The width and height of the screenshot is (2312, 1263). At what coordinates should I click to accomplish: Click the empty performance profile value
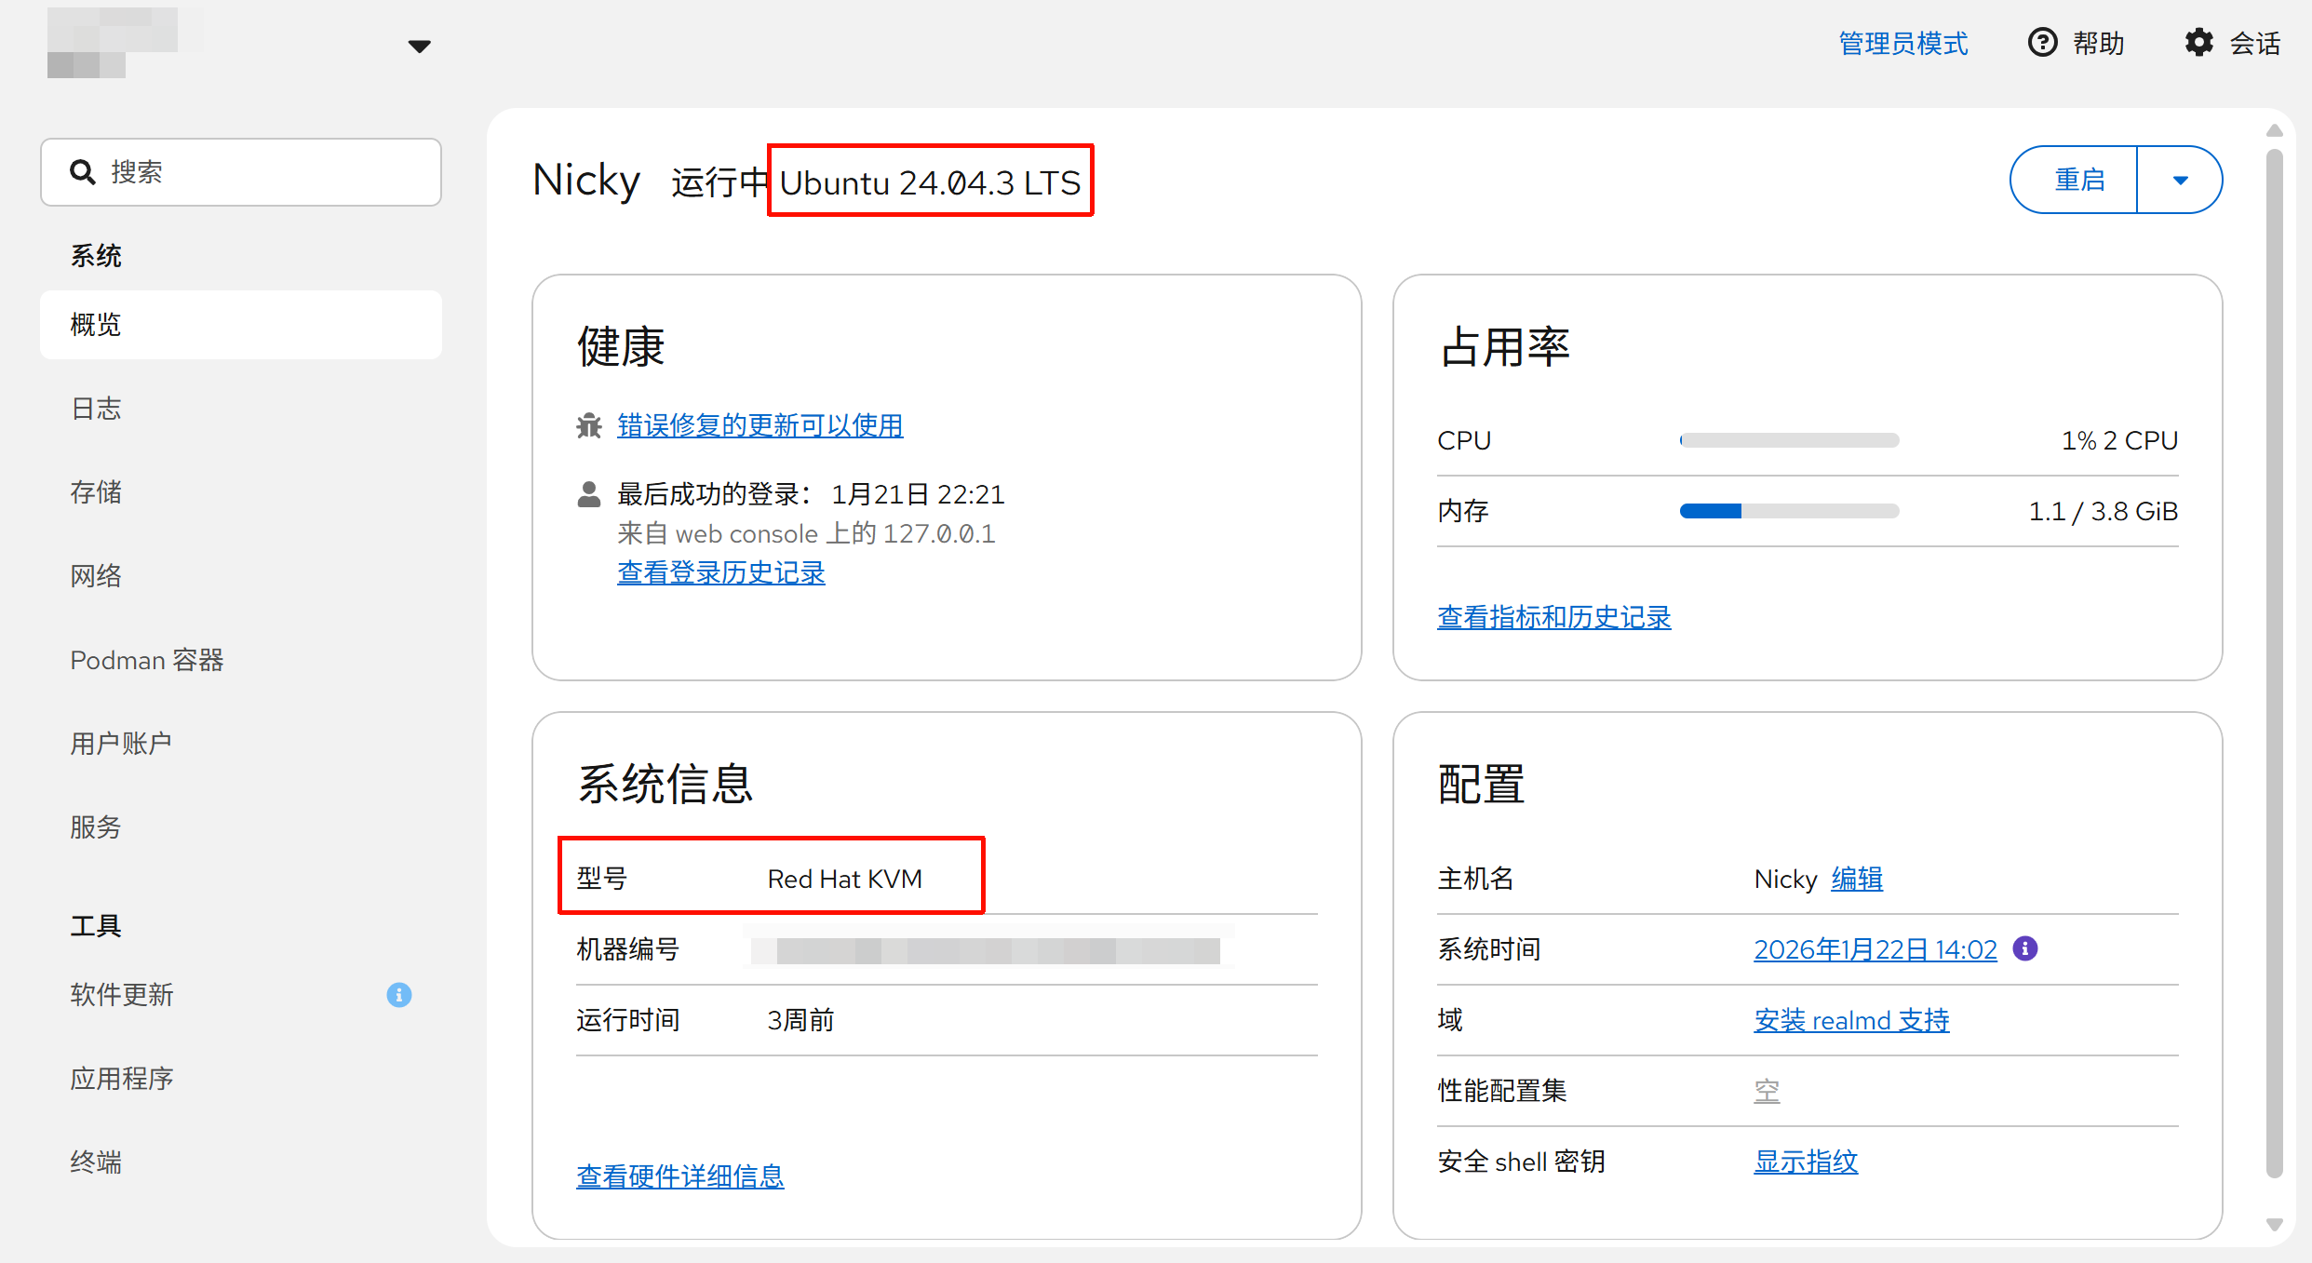[x=1767, y=1091]
